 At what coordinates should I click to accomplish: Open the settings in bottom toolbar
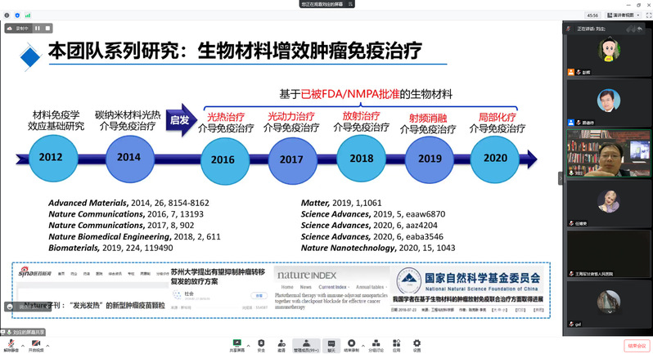417,345
